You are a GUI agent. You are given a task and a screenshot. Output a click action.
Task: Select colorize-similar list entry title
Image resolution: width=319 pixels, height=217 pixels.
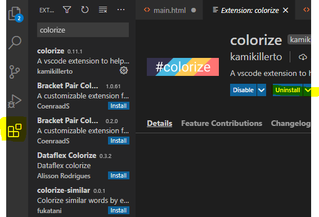(64, 191)
